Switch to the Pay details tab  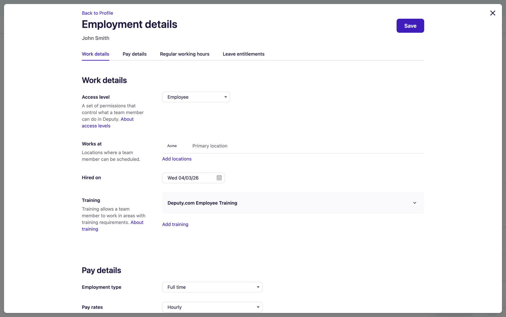[134, 54]
